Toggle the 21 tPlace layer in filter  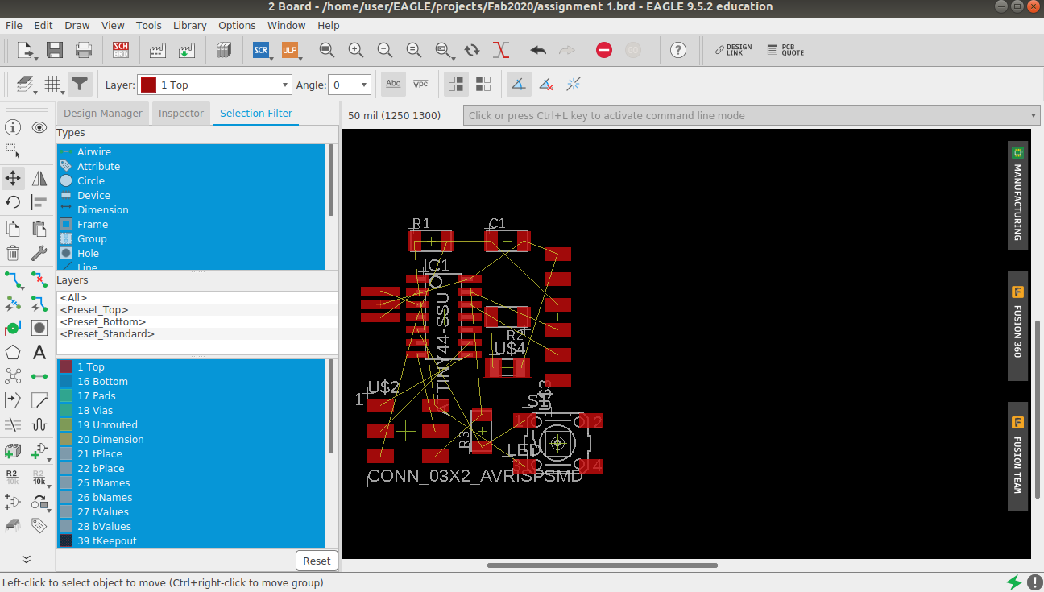pos(190,453)
